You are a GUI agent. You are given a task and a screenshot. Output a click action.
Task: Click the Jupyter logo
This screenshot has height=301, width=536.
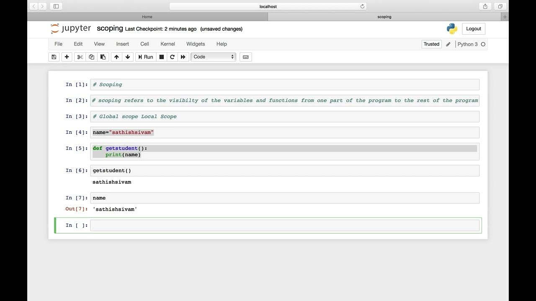pos(70,28)
